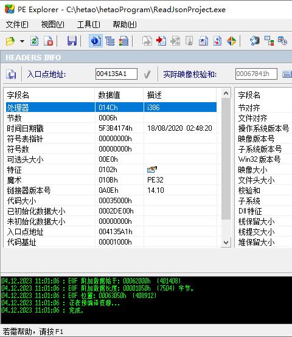Select 操作系统版本号 in right table
This screenshot has width=292, height=337.
[x=264, y=128]
